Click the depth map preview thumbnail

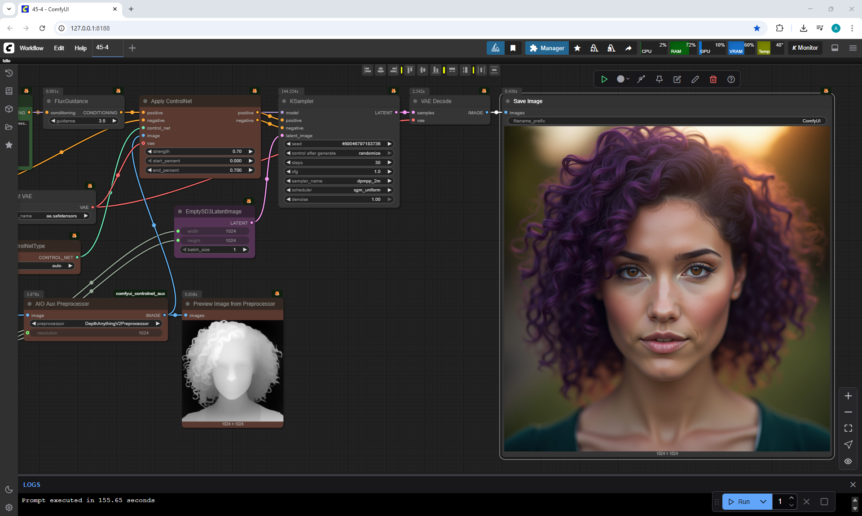233,371
